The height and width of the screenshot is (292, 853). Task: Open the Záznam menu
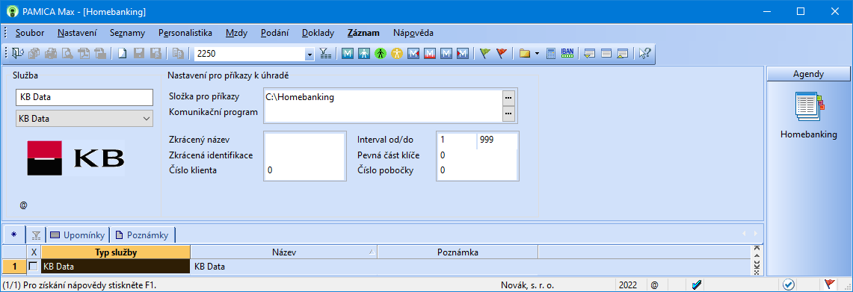[x=363, y=33]
